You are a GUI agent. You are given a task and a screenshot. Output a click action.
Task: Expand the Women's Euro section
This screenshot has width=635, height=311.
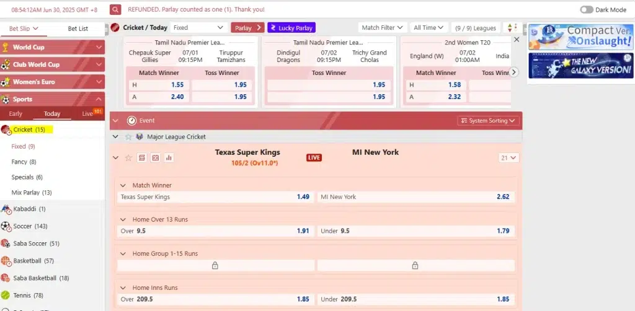[53, 82]
